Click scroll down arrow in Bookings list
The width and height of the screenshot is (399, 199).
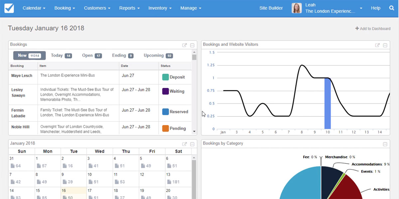click(194, 132)
